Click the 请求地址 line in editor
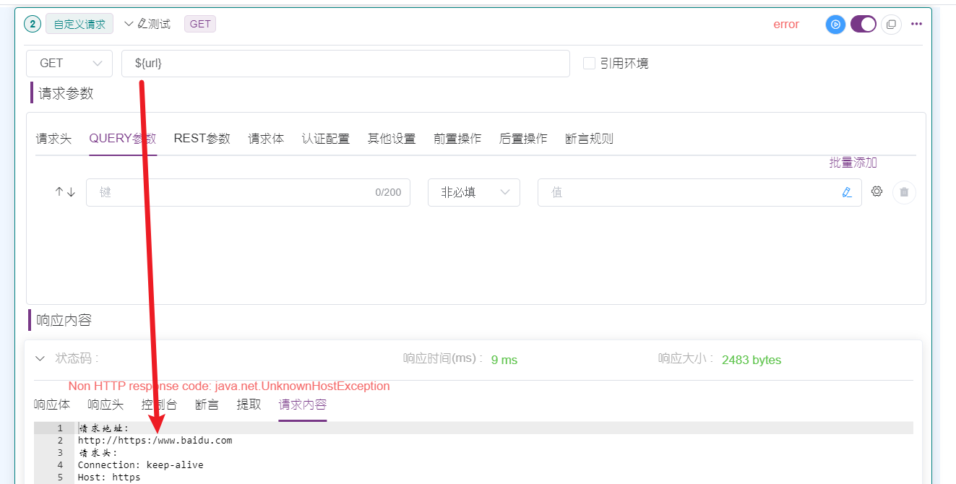Screen dimensions: 956x484 point(104,428)
